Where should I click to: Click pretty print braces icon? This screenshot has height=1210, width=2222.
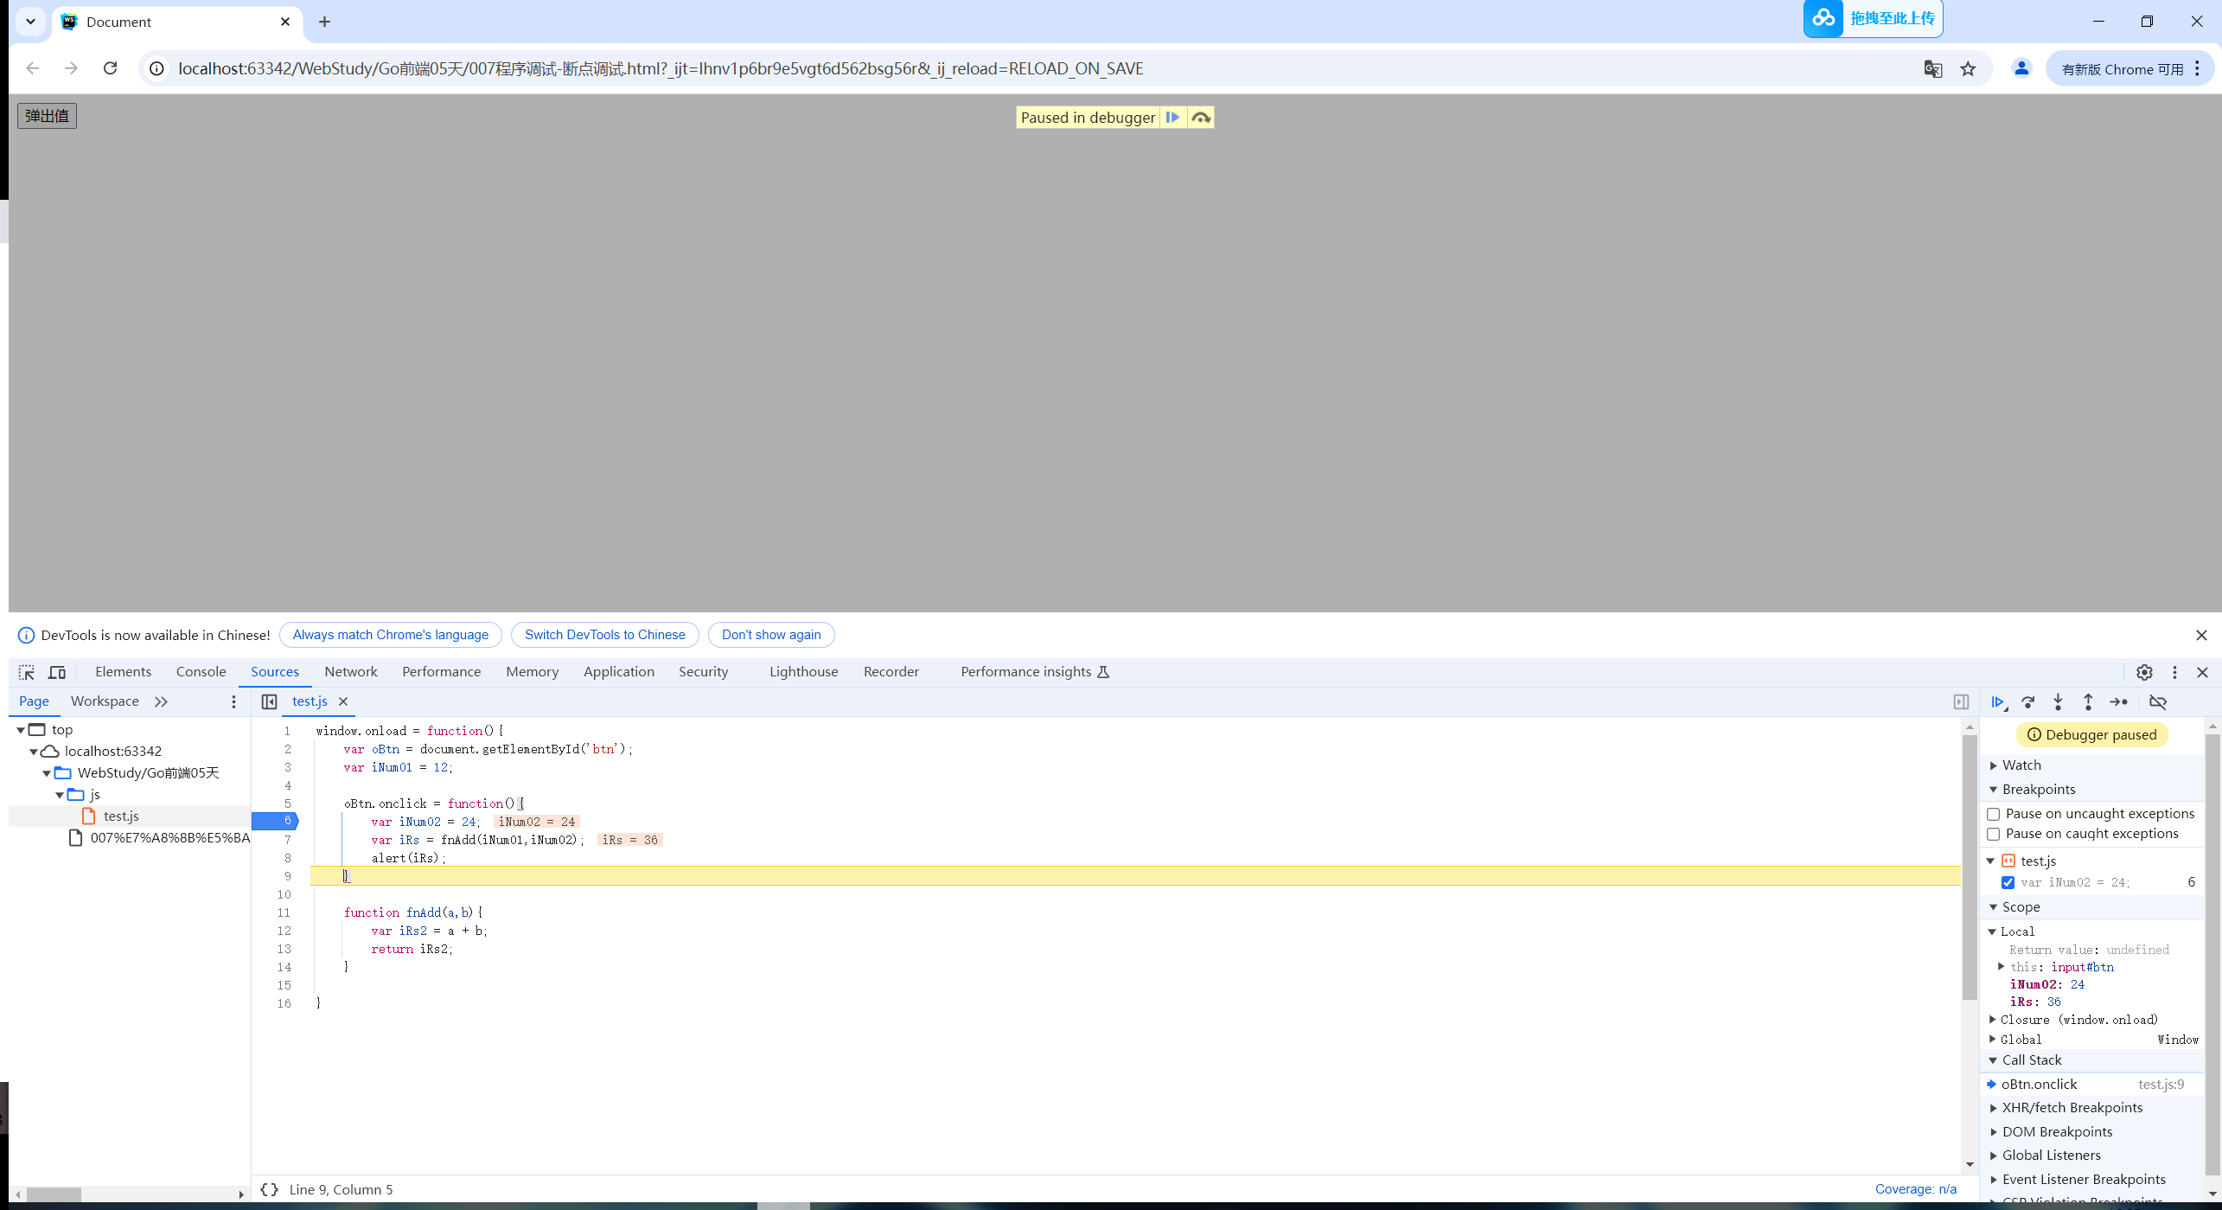270,1189
